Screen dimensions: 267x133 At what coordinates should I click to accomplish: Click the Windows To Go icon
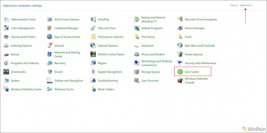pos(49,89)
